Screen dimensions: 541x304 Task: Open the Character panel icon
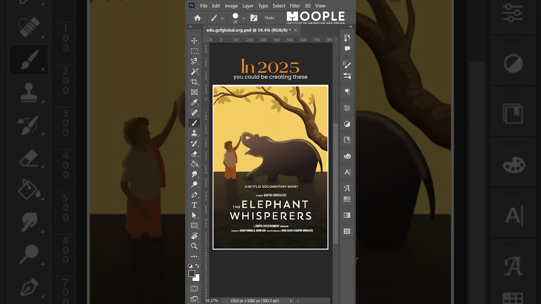point(347,172)
